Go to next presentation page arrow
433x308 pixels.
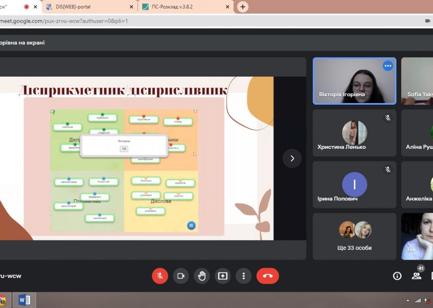point(292,158)
